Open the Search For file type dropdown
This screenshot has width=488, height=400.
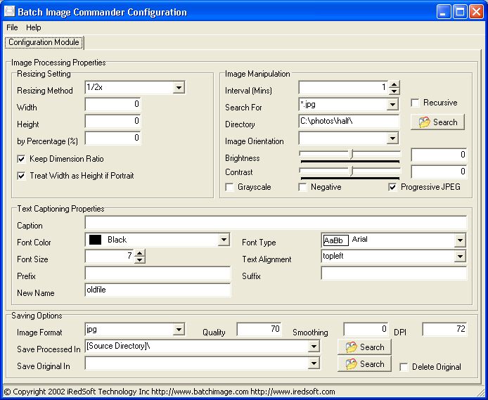pyautogui.click(x=393, y=105)
